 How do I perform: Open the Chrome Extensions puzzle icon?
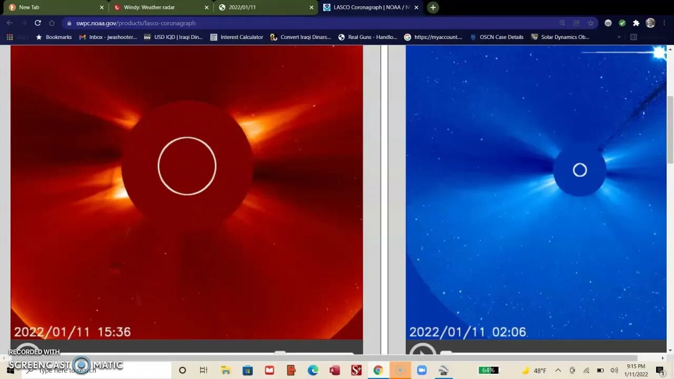[636, 23]
